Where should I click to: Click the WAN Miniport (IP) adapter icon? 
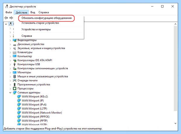(x=19, y=101)
